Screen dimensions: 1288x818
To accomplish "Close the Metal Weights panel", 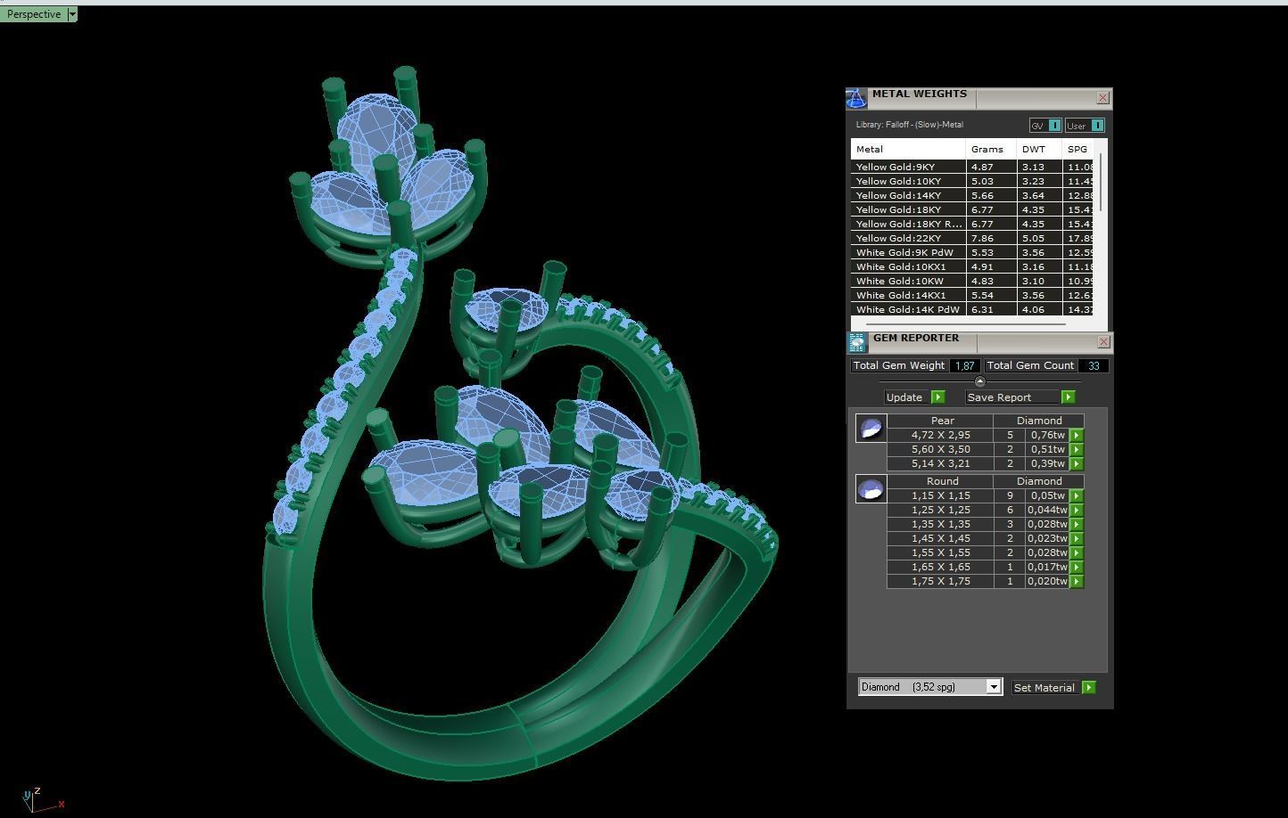I will [x=1102, y=98].
